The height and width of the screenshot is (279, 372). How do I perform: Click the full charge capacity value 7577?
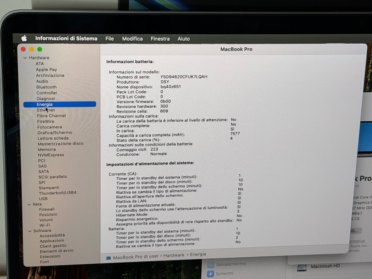235,134
